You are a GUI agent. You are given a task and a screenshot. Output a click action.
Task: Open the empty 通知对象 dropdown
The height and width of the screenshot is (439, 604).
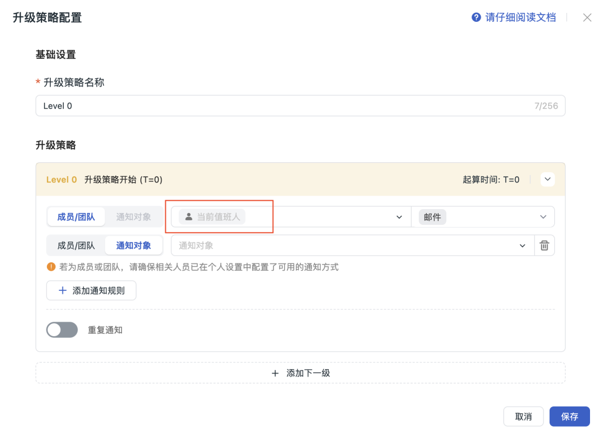tap(352, 246)
